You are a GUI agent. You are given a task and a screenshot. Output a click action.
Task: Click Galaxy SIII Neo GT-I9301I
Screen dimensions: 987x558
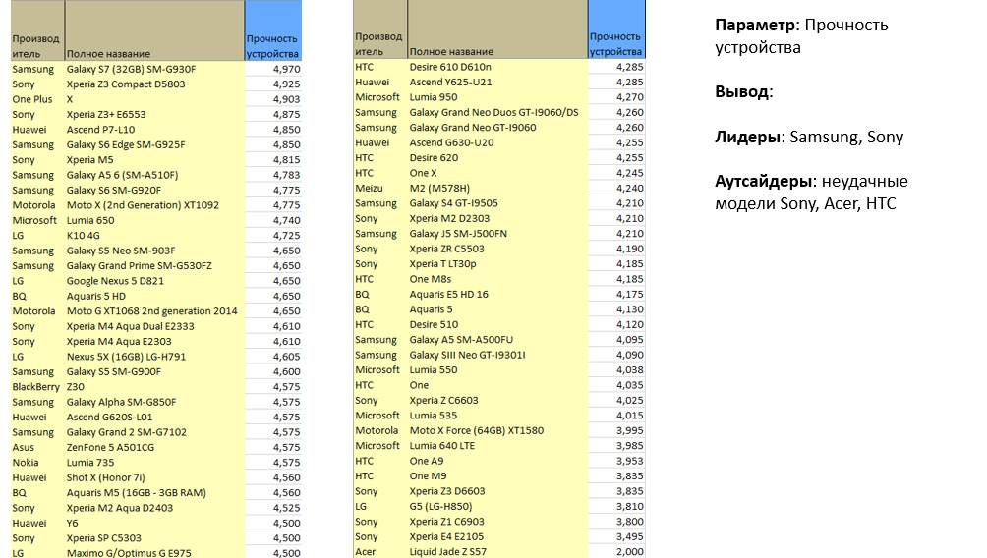(467, 355)
